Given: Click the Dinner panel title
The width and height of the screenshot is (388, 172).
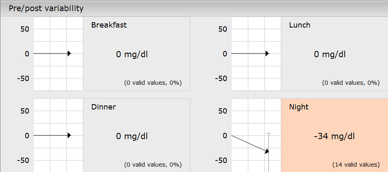Looking at the screenshot, I should tap(103, 107).
